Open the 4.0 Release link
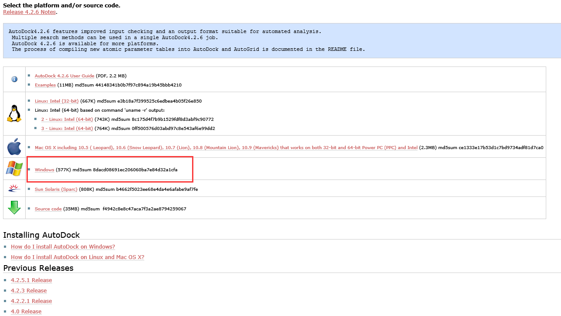The width and height of the screenshot is (561, 316). click(26, 312)
